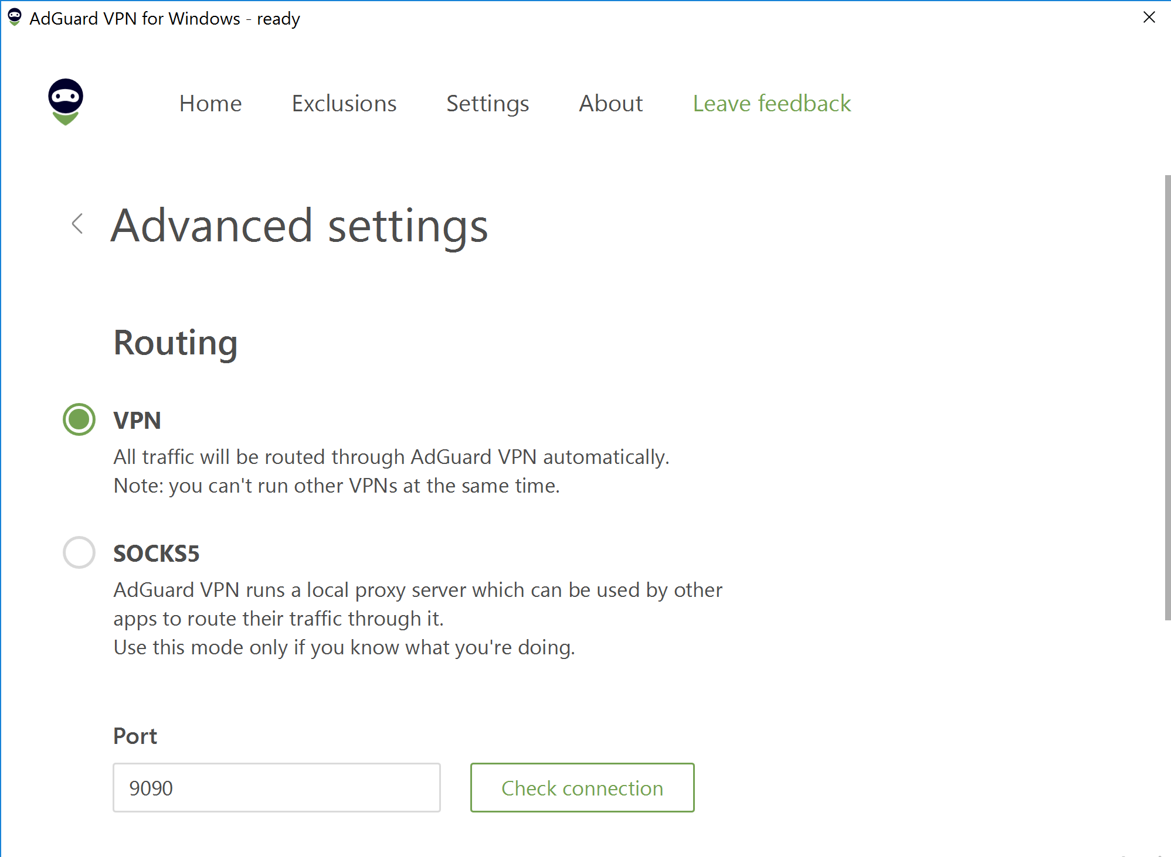Click the AdGuard VPN ninja logo
1171x857 pixels.
tap(66, 102)
